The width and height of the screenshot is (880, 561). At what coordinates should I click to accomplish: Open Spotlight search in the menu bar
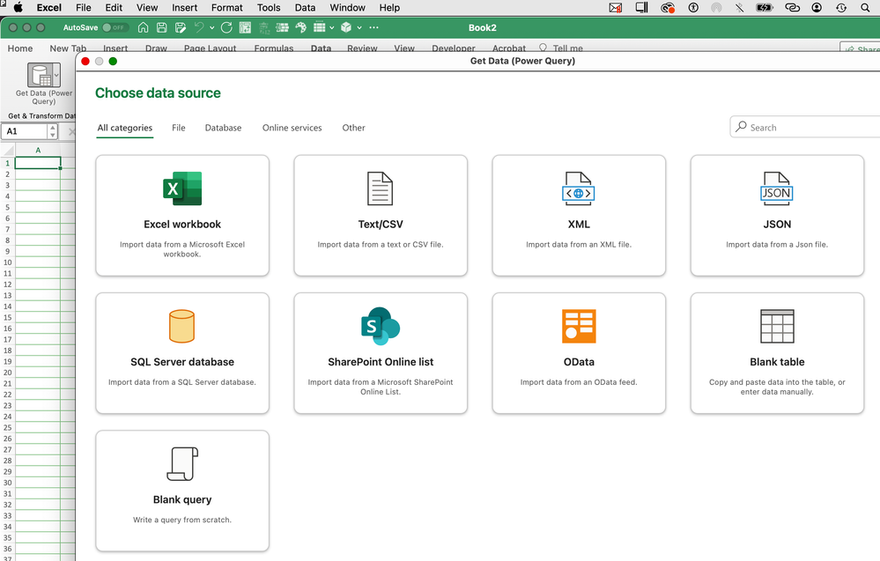click(865, 7)
